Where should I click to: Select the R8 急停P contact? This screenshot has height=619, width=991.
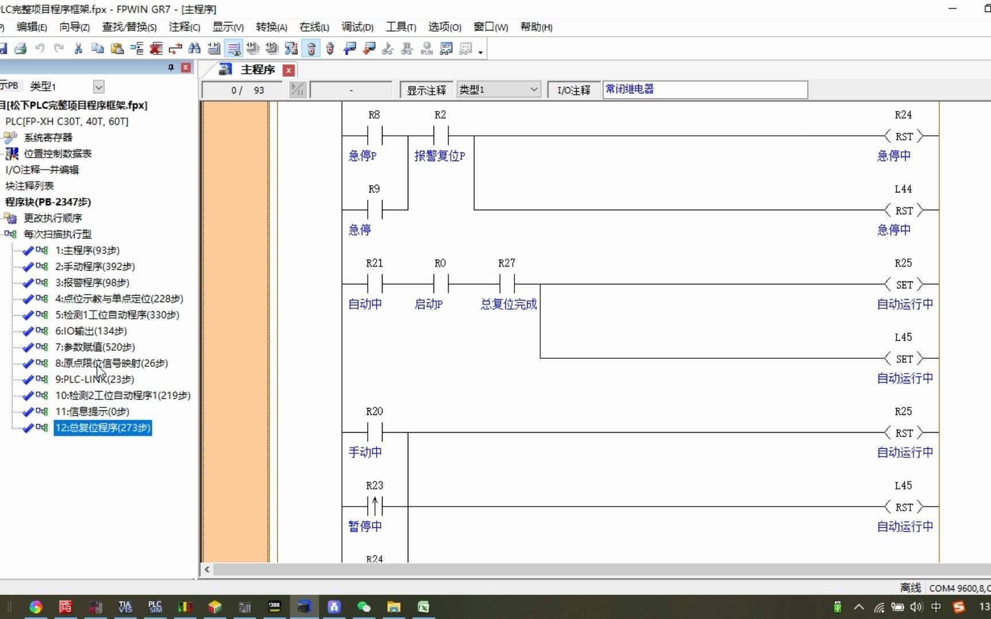[374, 136]
